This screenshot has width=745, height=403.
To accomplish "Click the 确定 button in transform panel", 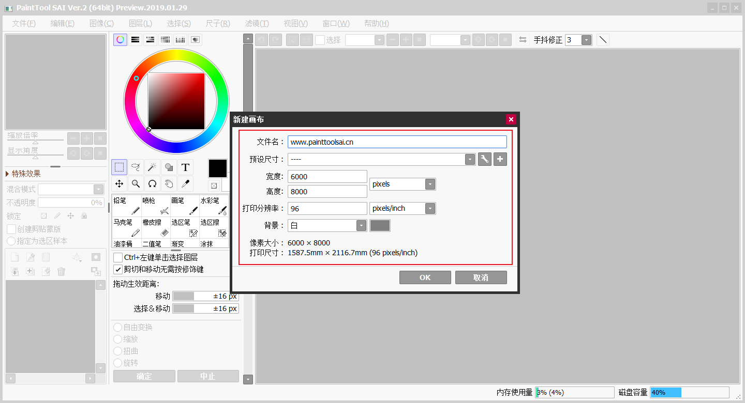I will point(144,376).
